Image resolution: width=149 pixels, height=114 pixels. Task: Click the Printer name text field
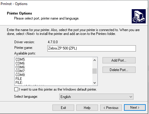91,48
